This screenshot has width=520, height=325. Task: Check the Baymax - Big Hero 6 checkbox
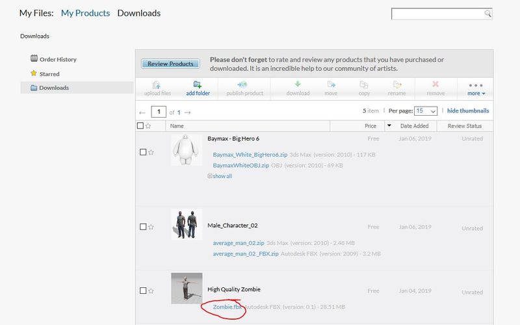point(143,152)
